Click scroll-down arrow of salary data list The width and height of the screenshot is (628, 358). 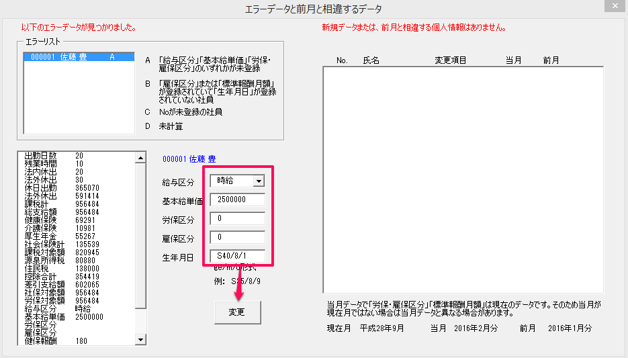pyautogui.click(x=140, y=340)
